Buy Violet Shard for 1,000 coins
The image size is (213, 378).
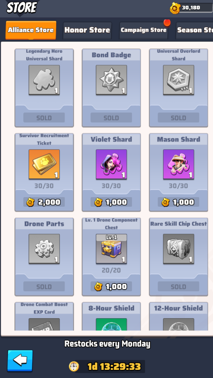(x=111, y=202)
